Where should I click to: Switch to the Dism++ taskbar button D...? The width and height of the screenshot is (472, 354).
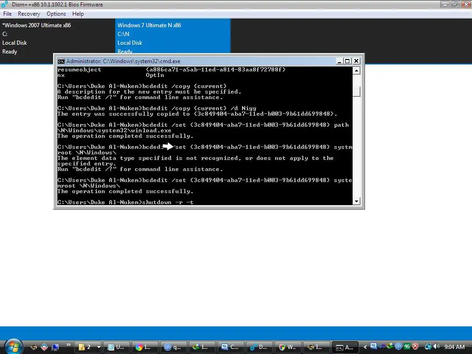pos(260,347)
